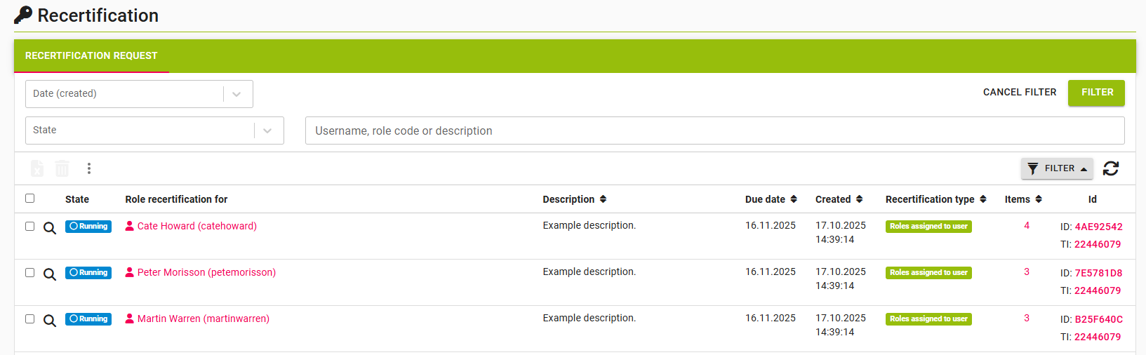Open detail magnifier for Martin Warren row
This screenshot has height=355, width=1146.
pos(50,321)
